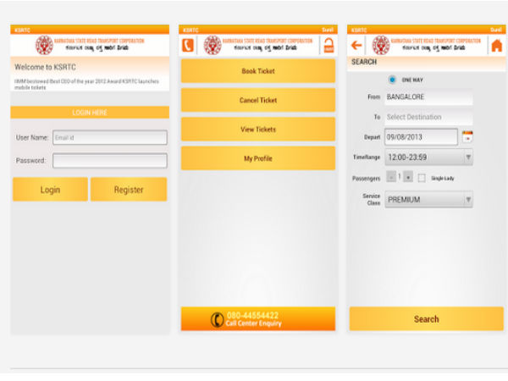The width and height of the screenshot is (508, 381).
Task: Click the Search button at the bottom
Action: click(x=426, y=319)
